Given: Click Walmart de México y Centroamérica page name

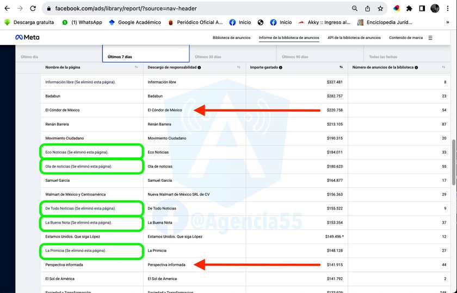Looking at the screenshot, I should 76,194.
